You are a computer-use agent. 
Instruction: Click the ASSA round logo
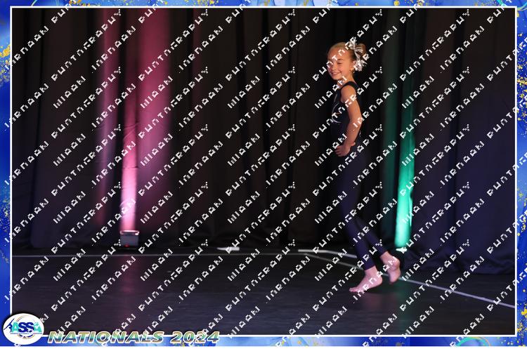(x=23, y=329)
